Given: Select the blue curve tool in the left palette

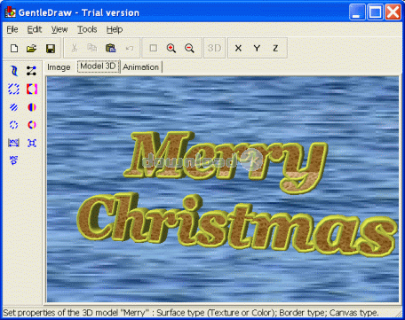Looking at the screenshot, I should (14, 71).
